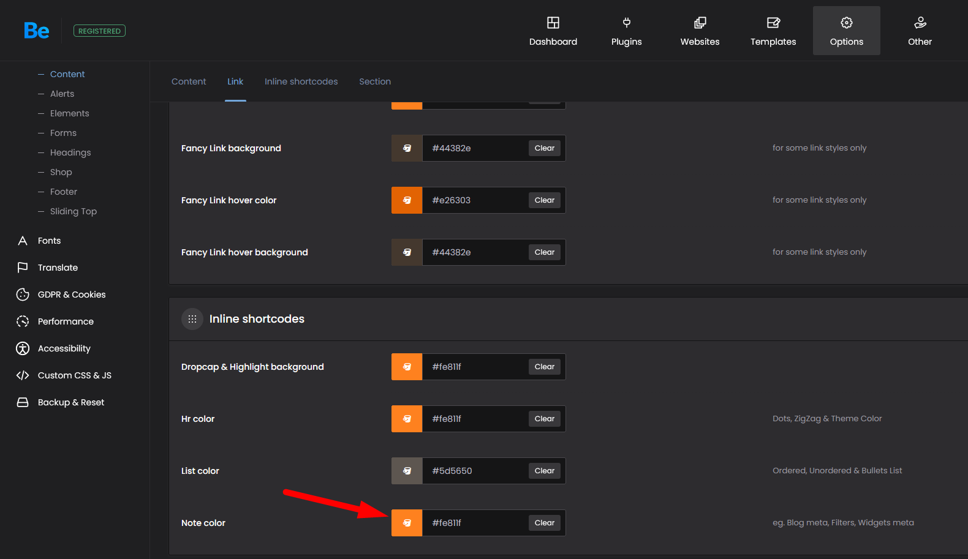Open the Alerts submenu item
The height and width of the screenshot is (559, 968).
point(62,94)
